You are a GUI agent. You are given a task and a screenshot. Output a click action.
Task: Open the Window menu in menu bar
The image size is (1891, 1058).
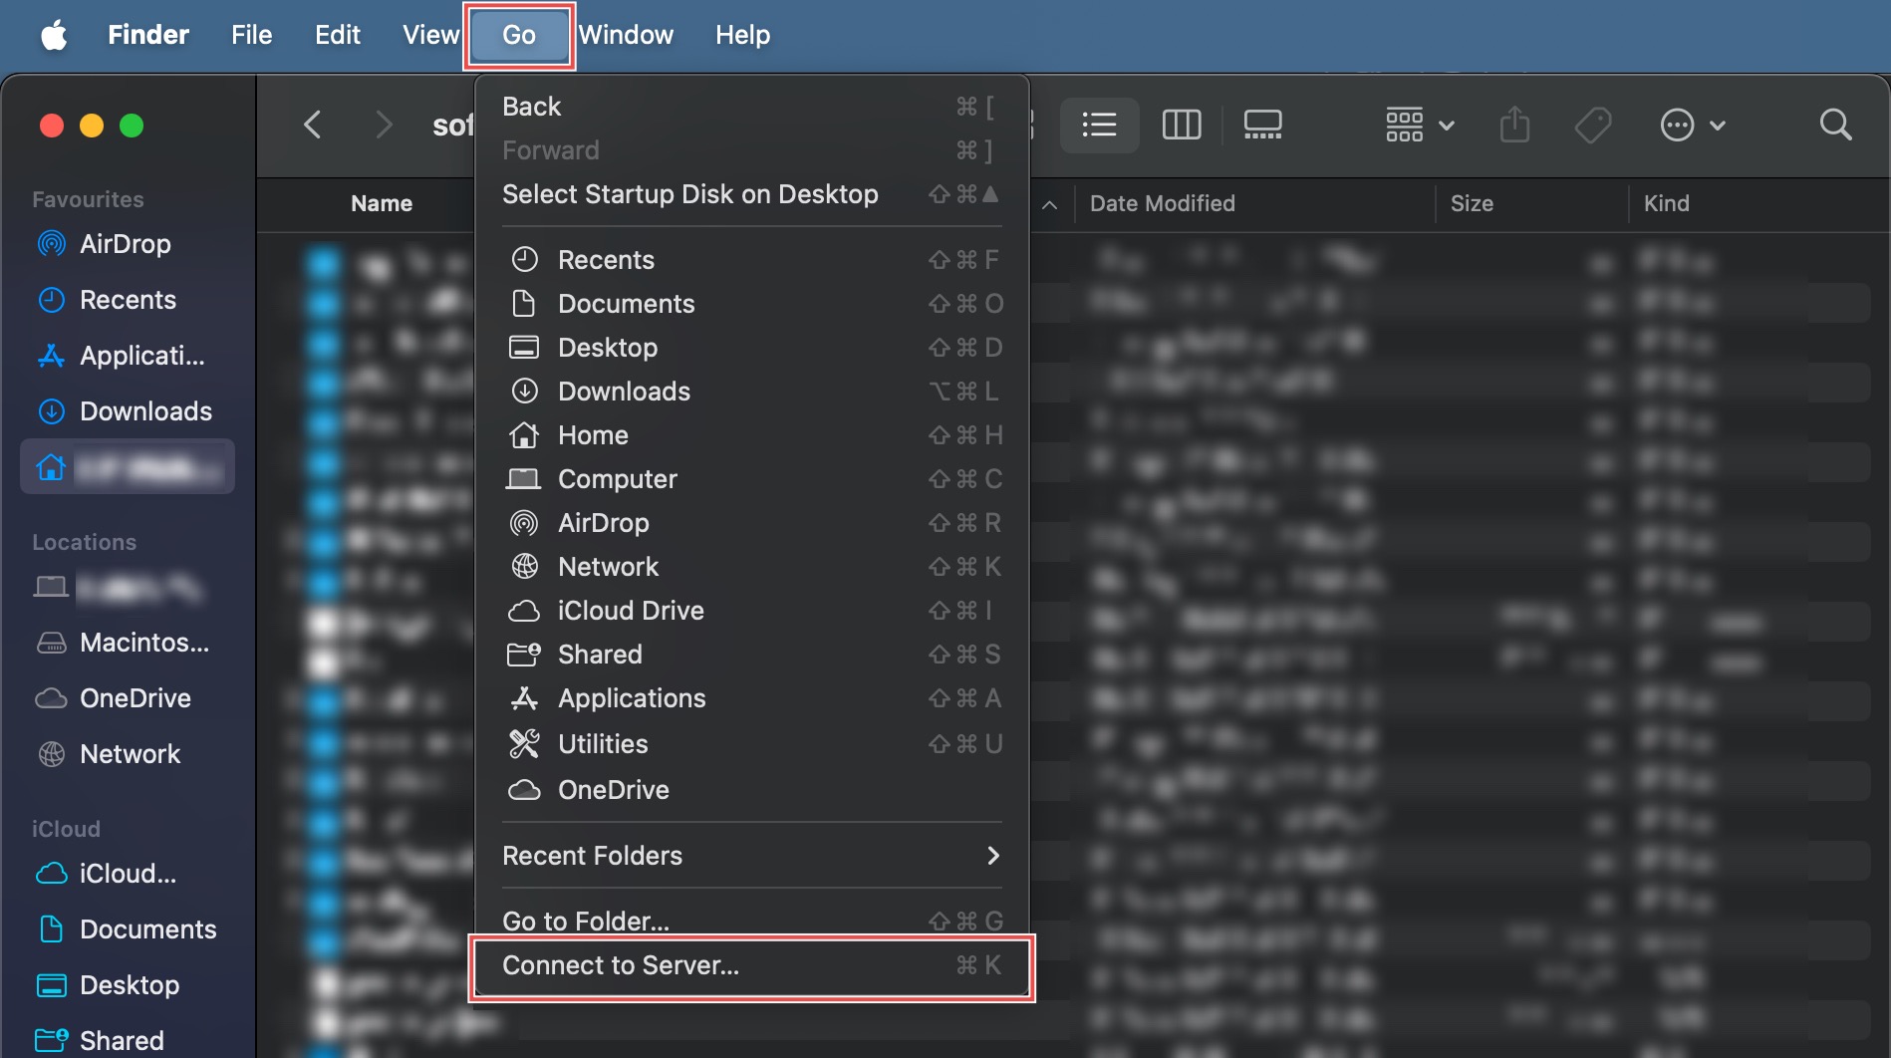tap(626, 35)
